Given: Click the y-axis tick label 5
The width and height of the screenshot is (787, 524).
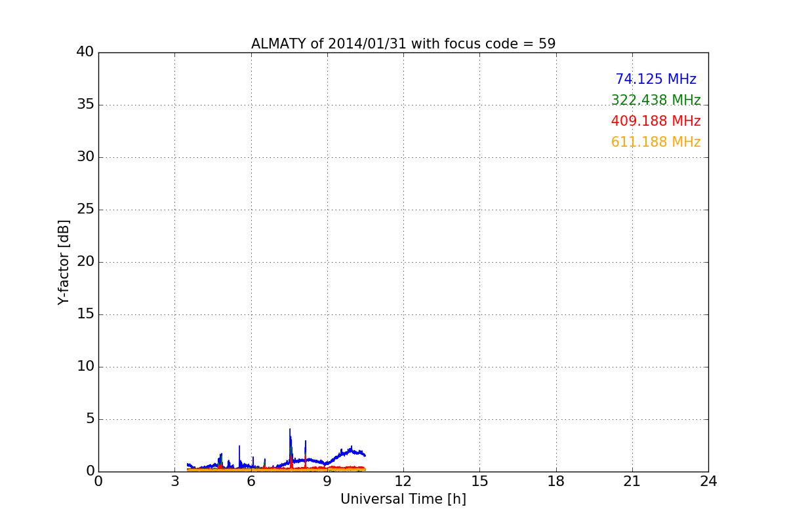Looking at the screenshot, I should (x=89, y=419).
